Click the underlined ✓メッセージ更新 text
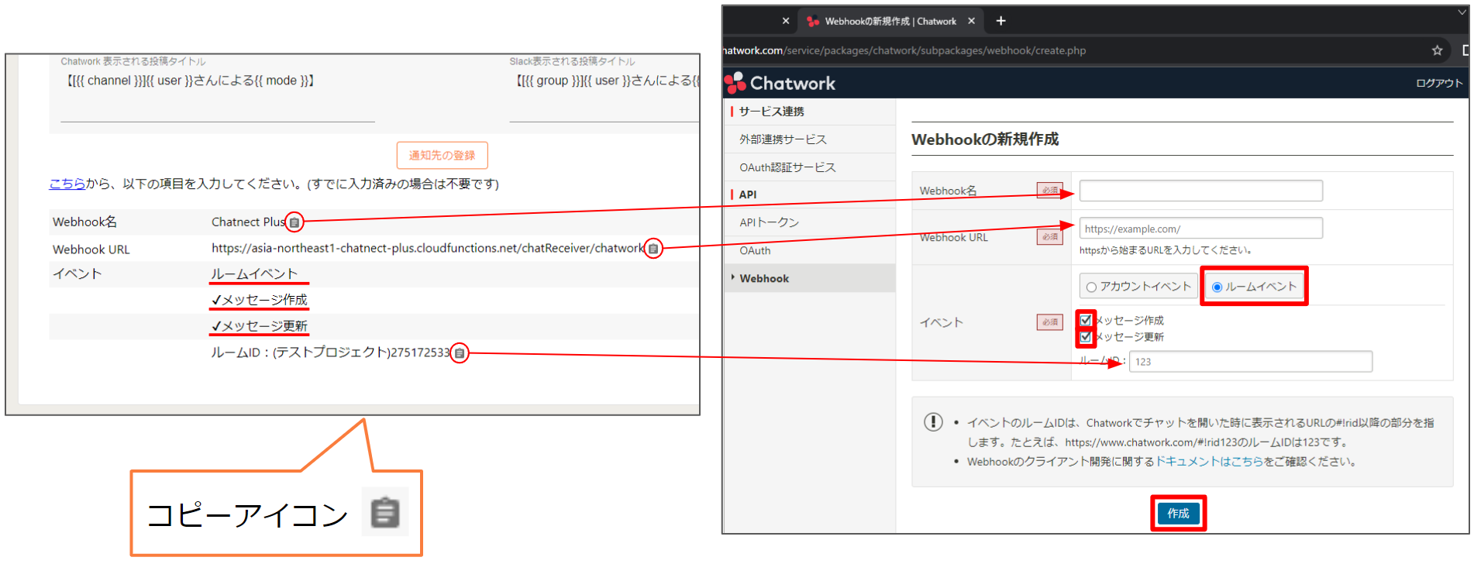 (x=260, y=326)
